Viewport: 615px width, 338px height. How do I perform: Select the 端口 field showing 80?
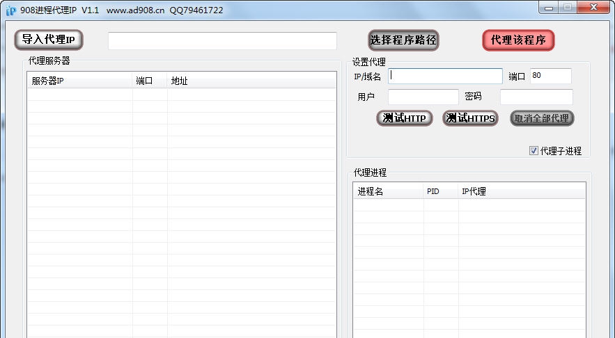[551, 76]
